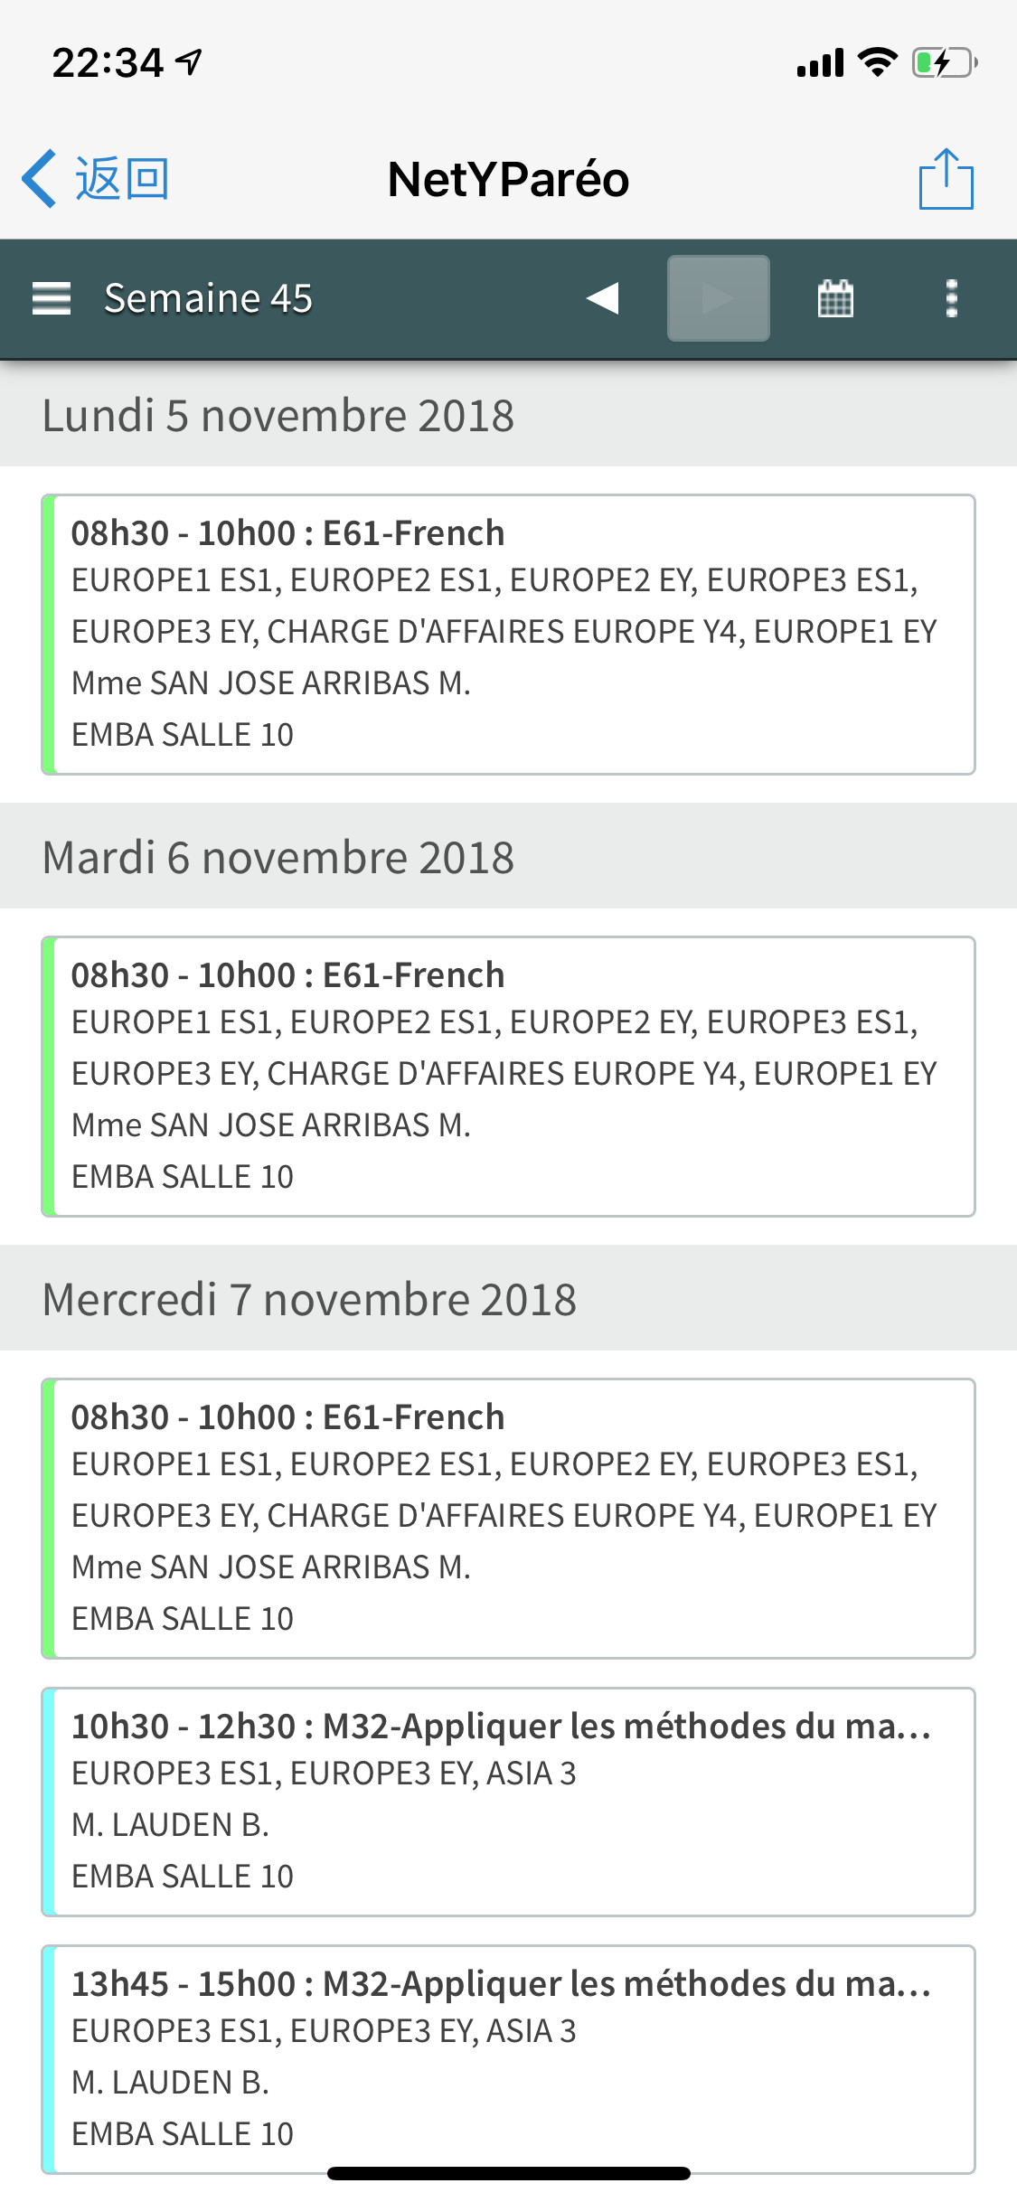
Task: Tap the Mercredi 7 novembre 2018 header
Action: click(x=309, y=1300)
